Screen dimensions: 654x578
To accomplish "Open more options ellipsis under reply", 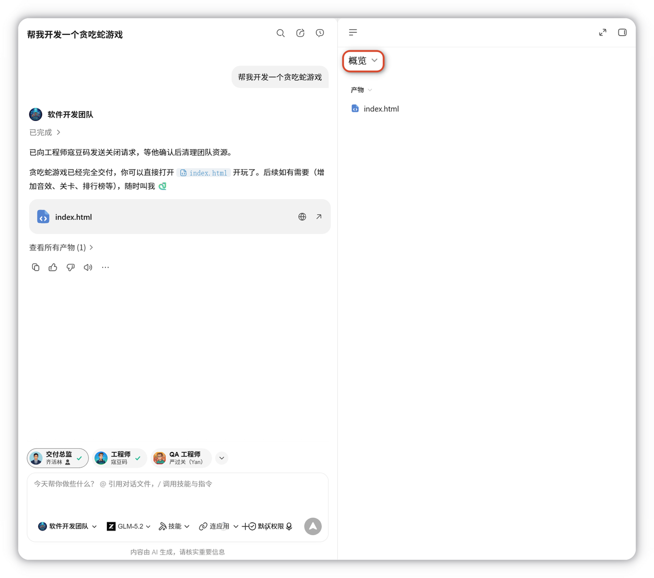I will coord(105,268).
